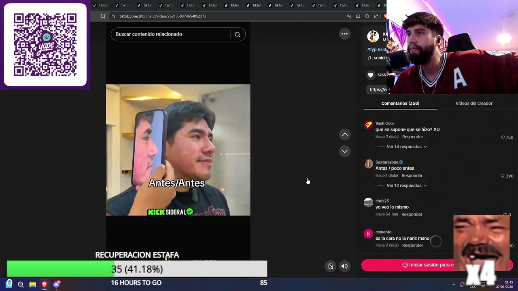518x291 pixels.
Task: Click the username cemento
Action: click(x=383, y=232)
